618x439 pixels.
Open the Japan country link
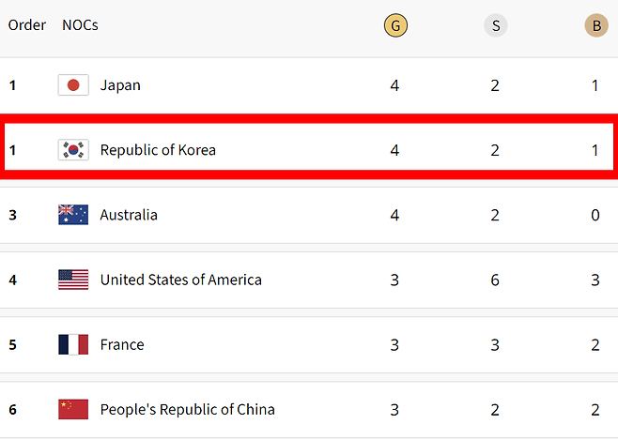pos(120,85)
